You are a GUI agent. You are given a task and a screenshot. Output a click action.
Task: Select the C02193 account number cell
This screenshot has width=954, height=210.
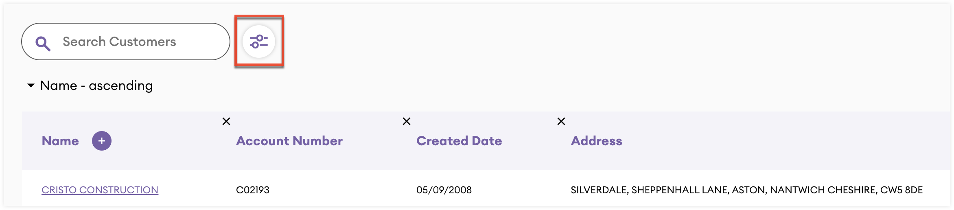[253, 190]
